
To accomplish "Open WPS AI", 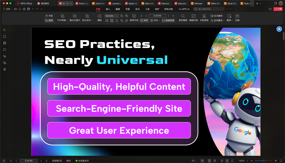I will click(184, 9).
